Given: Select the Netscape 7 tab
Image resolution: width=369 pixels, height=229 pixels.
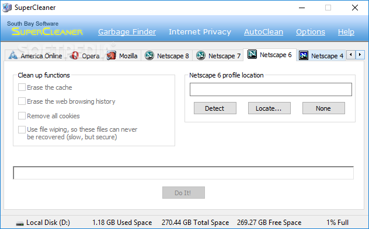Looking at the screenshot, I should [218, 56].
